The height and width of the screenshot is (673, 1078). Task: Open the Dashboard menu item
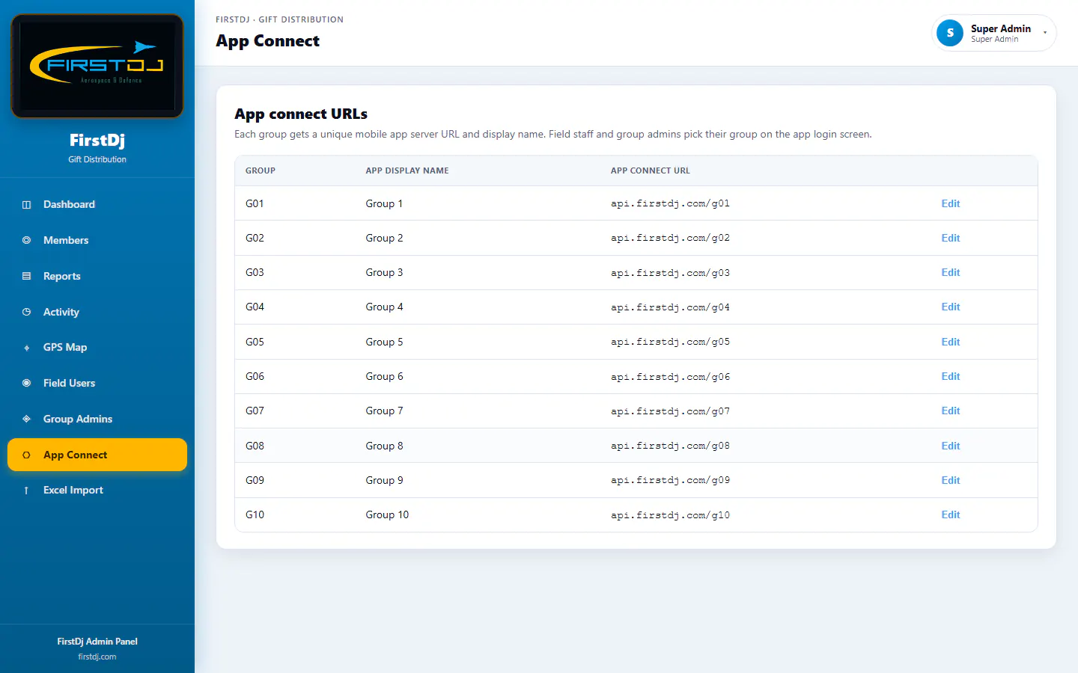97,204
